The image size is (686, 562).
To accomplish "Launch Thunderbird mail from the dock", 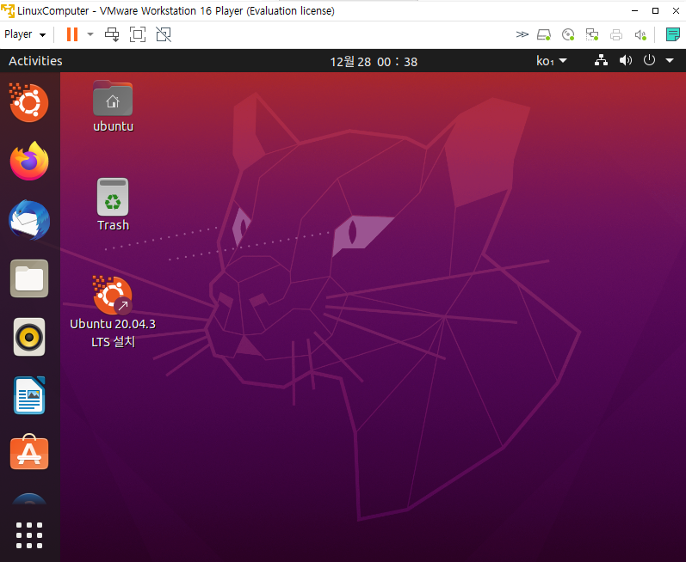I will 29,220.
